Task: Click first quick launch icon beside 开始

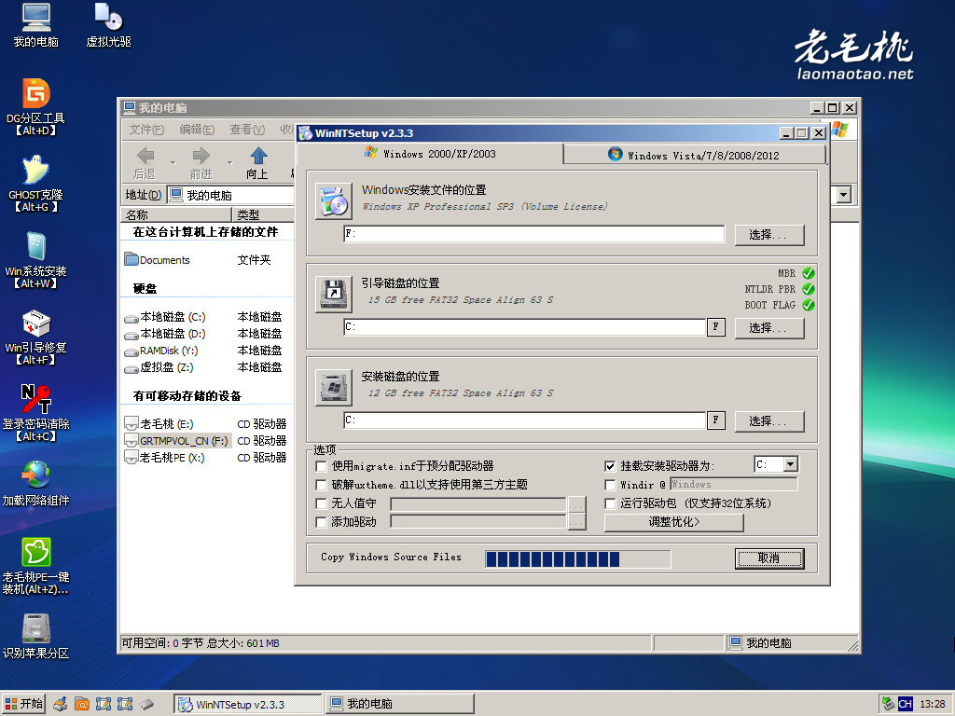Action: click(x=61, y=705)
